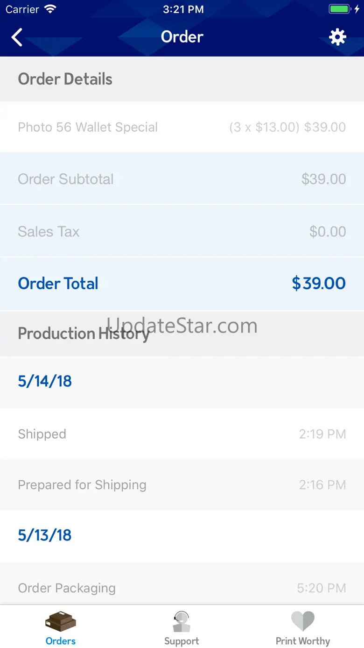Tap the Wi-Fi status icon
The height and width of the screenshot is (648, 364).
(x=49, y=9)
